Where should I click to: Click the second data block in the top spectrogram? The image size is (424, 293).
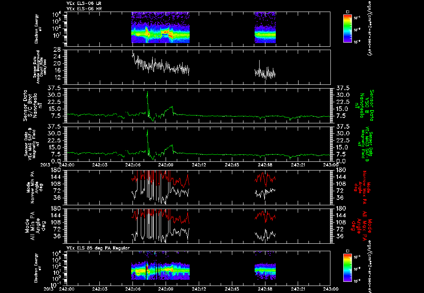click(265, 28)
